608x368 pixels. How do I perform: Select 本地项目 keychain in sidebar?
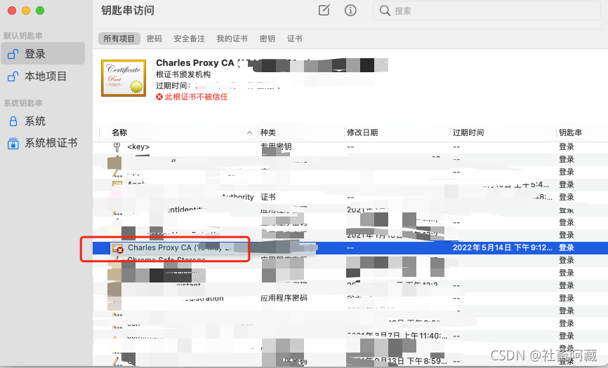point(43,76)
